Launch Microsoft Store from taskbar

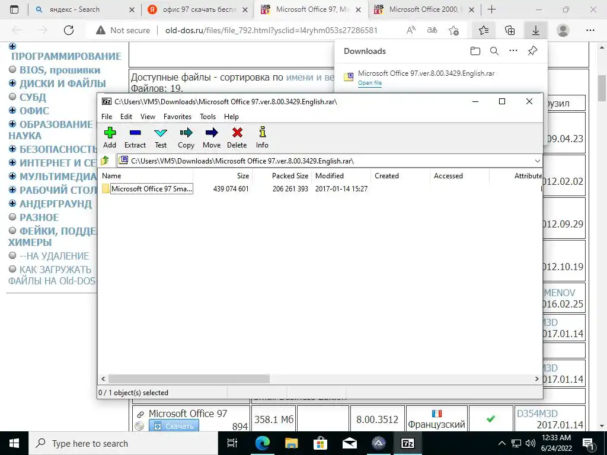coord(320,443)
